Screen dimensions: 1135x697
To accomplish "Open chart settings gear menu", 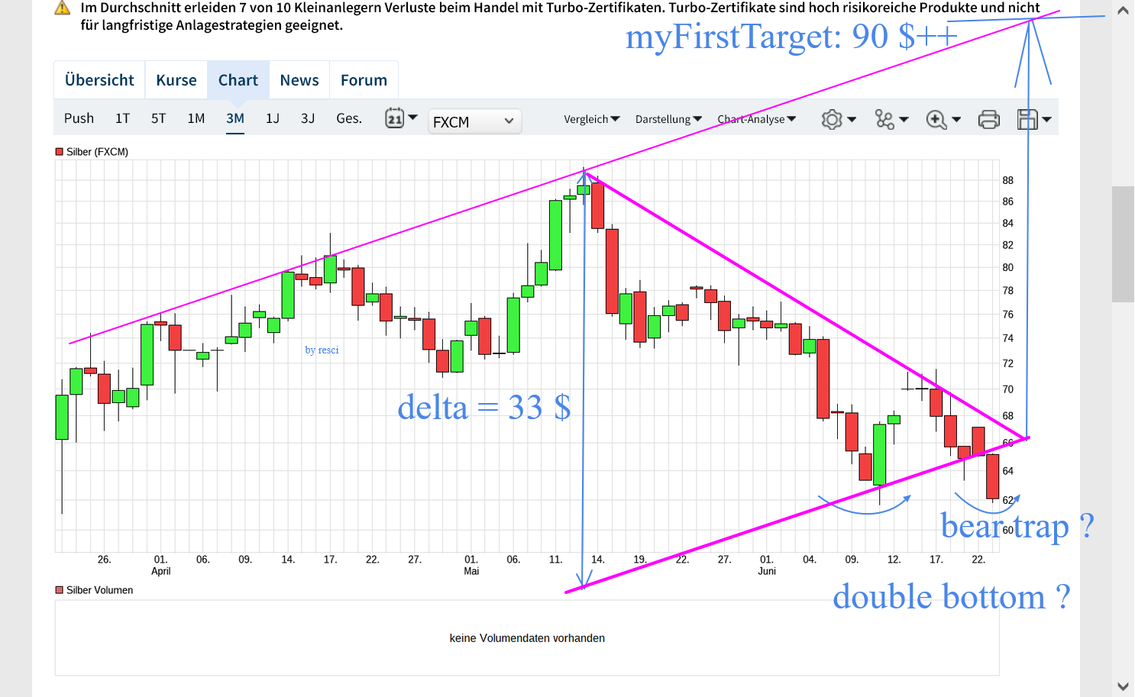I will point(839,120).
